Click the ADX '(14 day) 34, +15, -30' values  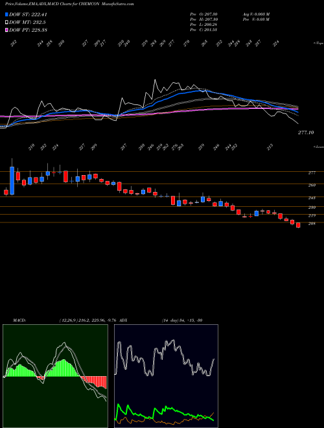pos(181,320)
